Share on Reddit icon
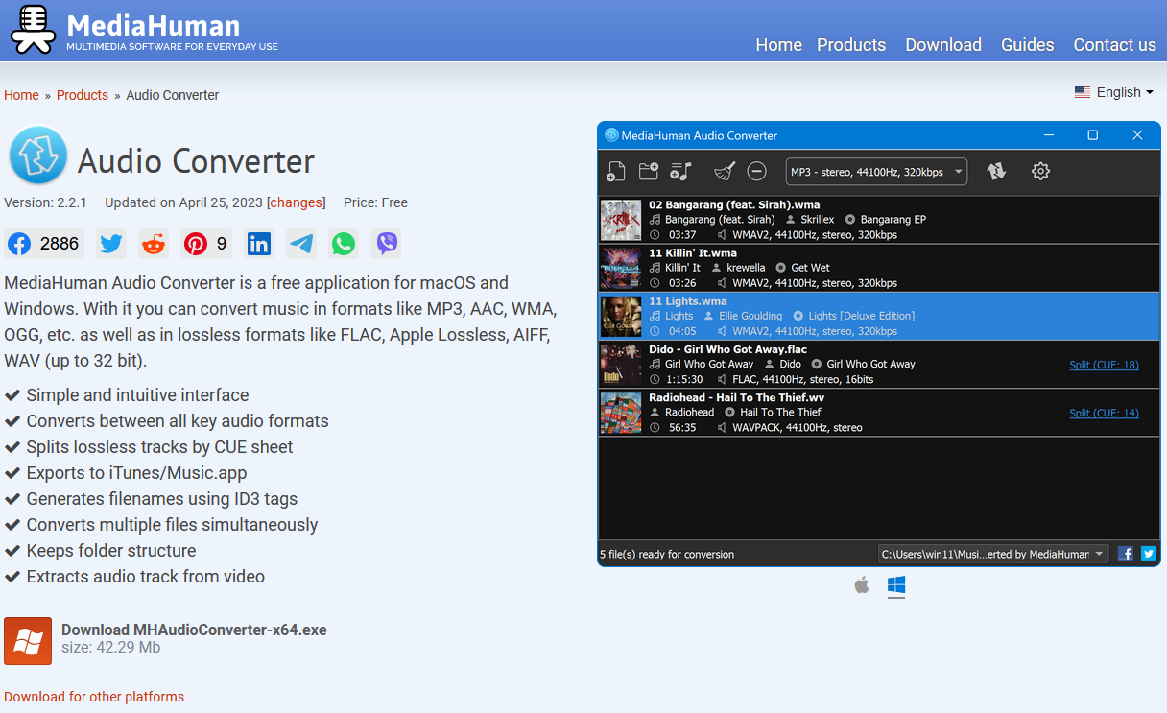The height and width of the screenshot is (713, 1167). tap(154, 244)
